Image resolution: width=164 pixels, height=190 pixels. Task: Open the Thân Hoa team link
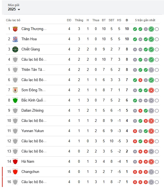[29, 39]
